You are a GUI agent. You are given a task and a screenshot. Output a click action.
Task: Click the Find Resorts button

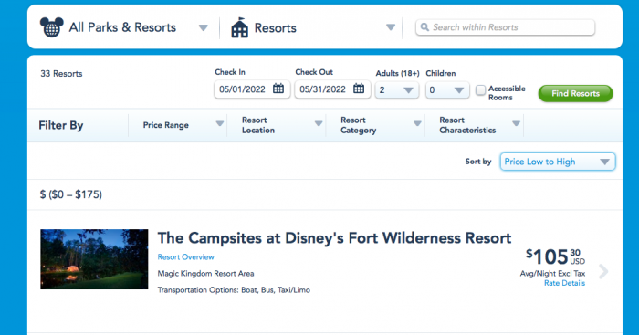pos(575,93)
